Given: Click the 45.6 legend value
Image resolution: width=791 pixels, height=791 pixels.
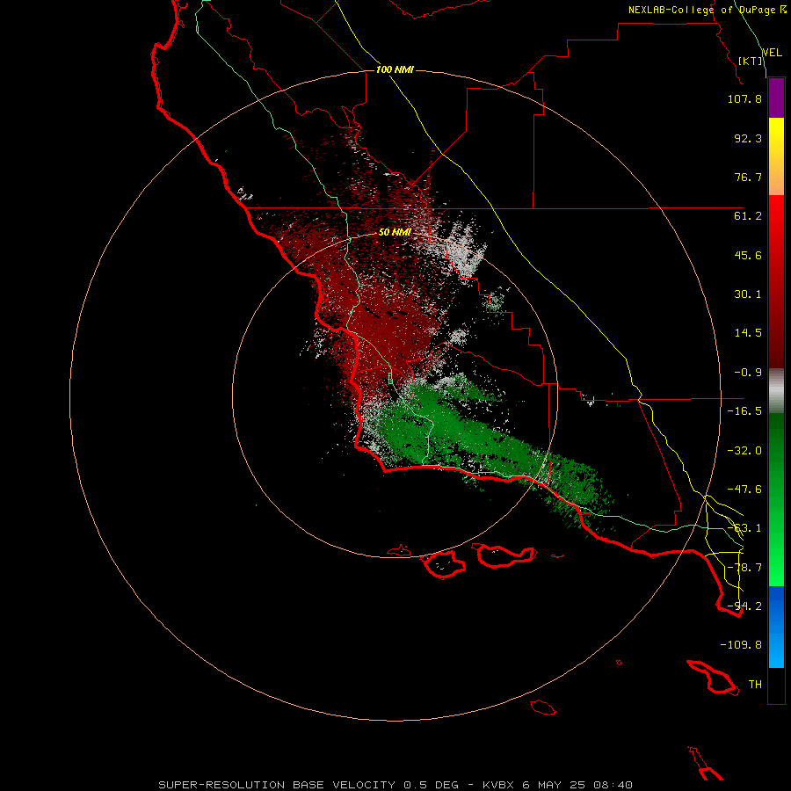Looking at the screenshot, I should pos(748,255).
